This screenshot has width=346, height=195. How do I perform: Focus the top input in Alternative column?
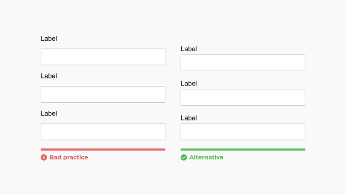[243, 63]
